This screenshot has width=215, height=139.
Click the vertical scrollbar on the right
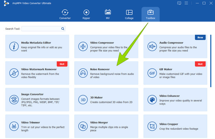tap(211, 61)
